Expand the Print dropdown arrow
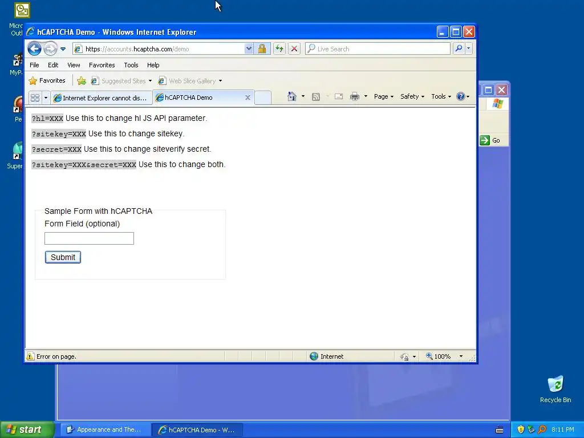Screen dimensions: 584x438 366,96
